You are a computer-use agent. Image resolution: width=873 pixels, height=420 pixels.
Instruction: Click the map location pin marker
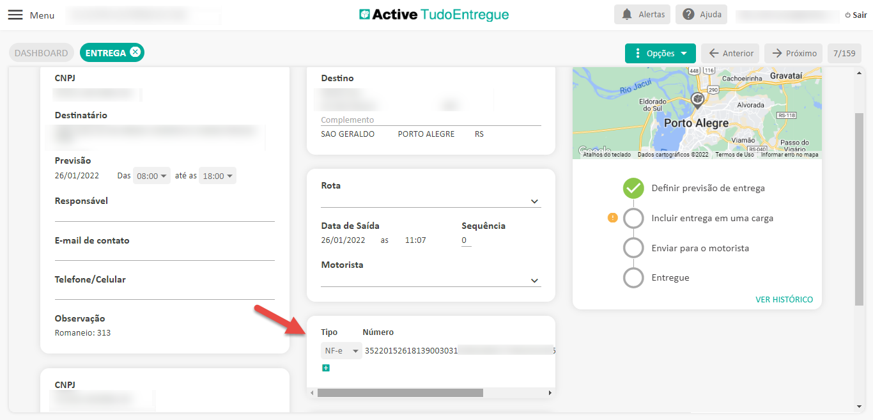[x=697, y=99]
